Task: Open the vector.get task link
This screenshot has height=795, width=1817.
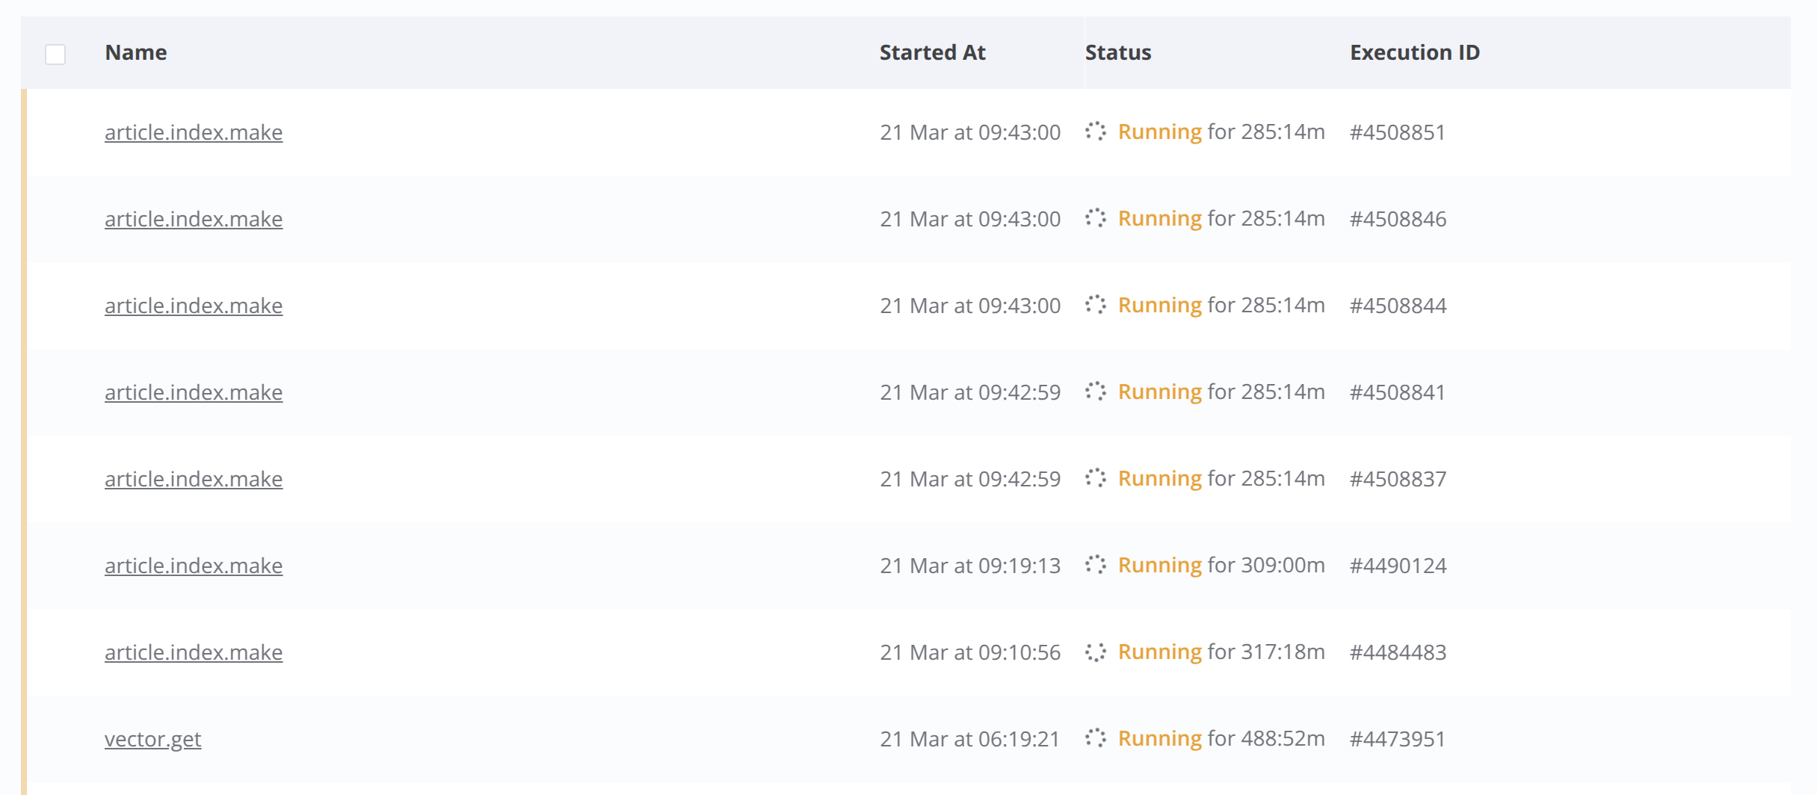Action: tap(152, 739)
